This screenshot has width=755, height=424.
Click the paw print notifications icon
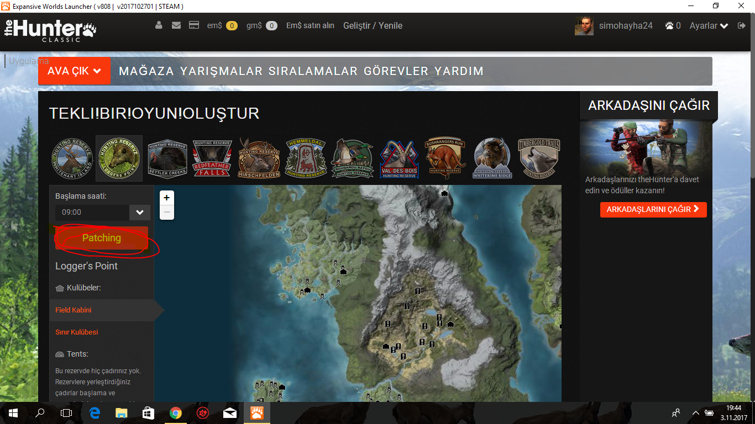click(x=669, y=25)
